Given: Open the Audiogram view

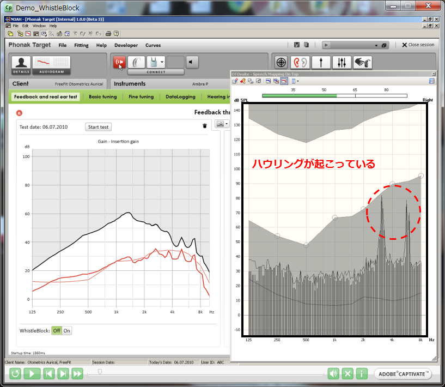Looking at the screenshot, I should coord(51,65).
